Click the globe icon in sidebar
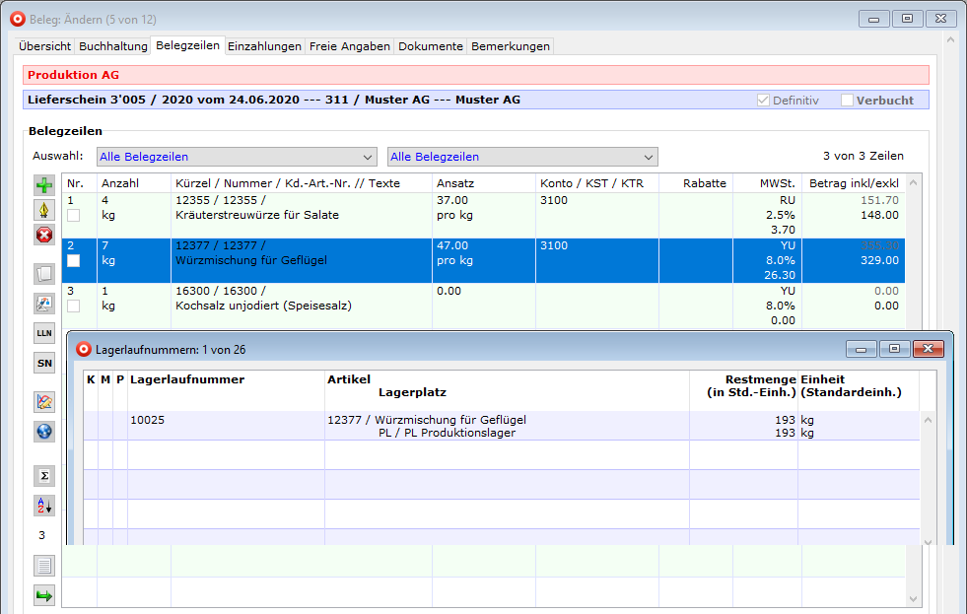Screen dimensions: 967x614 coord(44,432)
